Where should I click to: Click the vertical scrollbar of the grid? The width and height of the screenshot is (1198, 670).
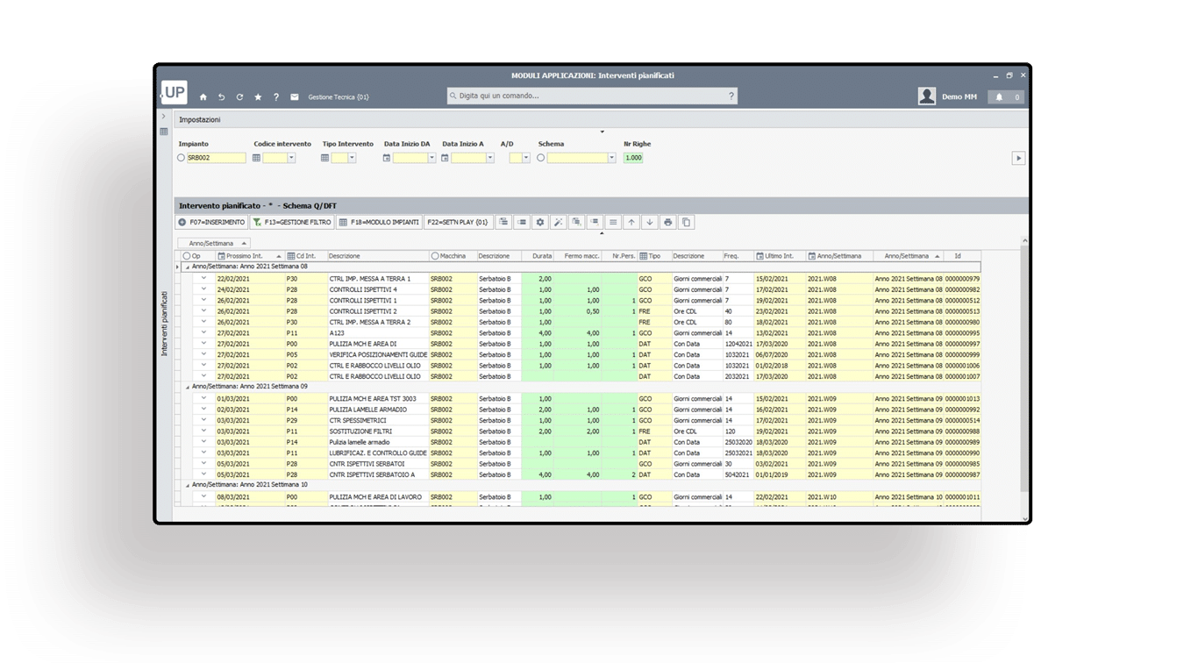click(x=1025, y=368)
